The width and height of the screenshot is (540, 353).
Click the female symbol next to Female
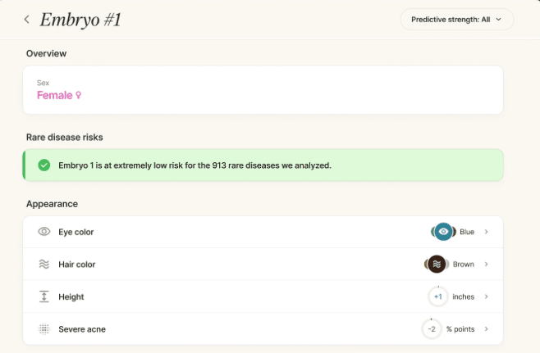click(x=79, y=96)
